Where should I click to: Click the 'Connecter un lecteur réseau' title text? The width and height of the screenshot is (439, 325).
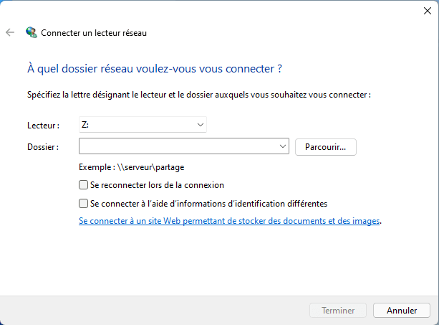point(95,32)
